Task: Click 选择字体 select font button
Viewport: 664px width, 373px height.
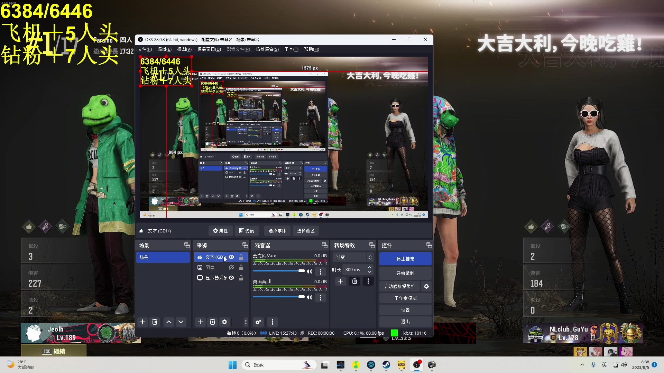Action: (x=277, y=231)
